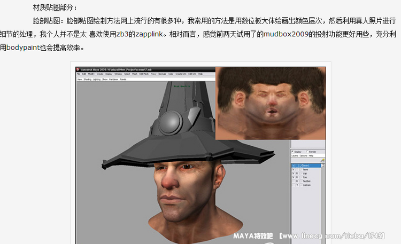Click the face UV texture thumbnail
This screenshot has width=401, height=244.
271,103
